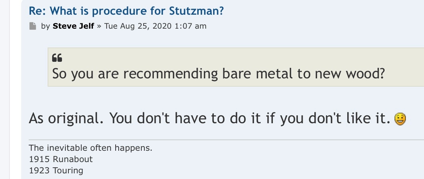Click the 'Re:' prefix of the post title

(38, 11)
